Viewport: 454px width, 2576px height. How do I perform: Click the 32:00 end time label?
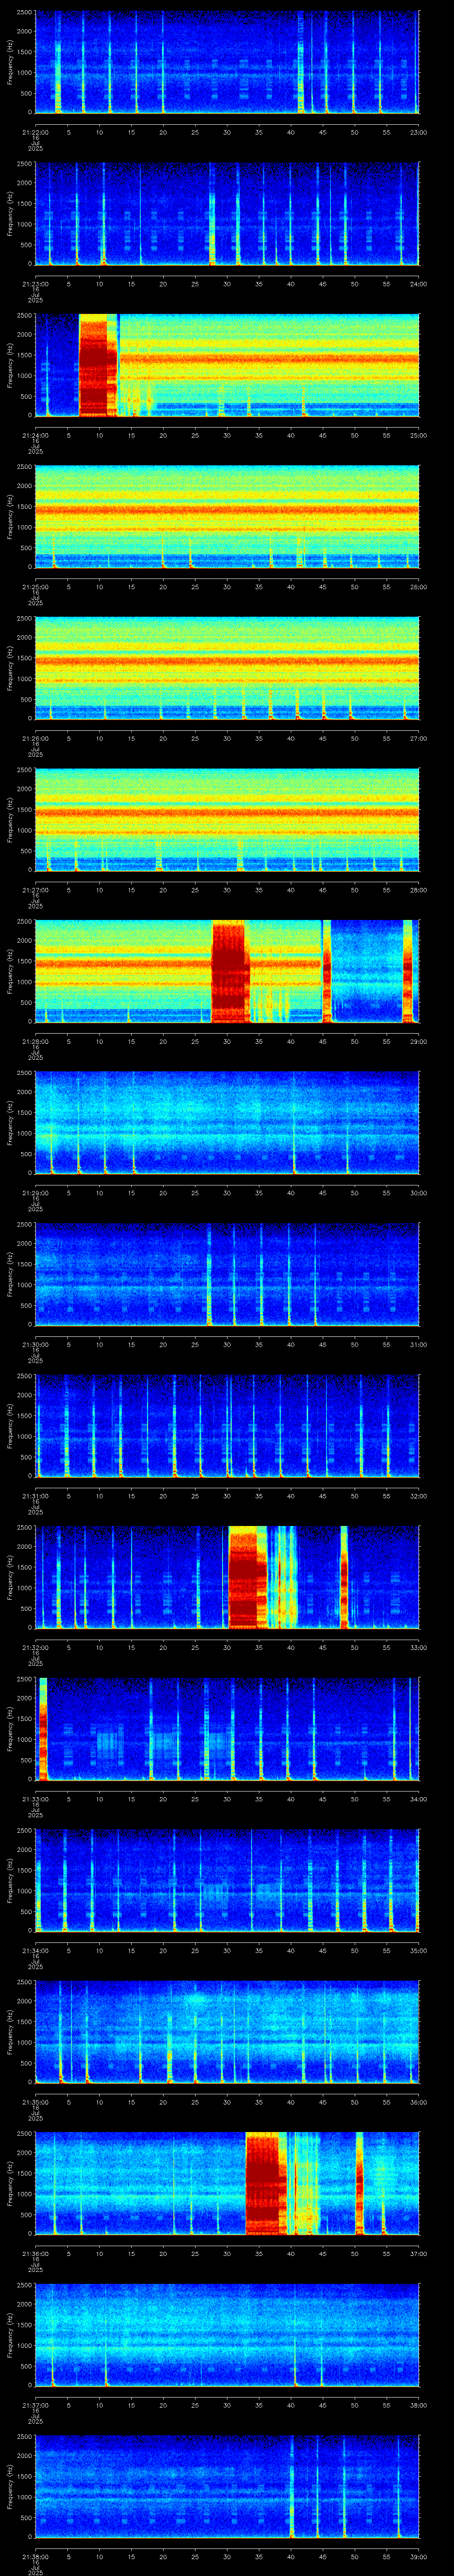click(418, 1496)
